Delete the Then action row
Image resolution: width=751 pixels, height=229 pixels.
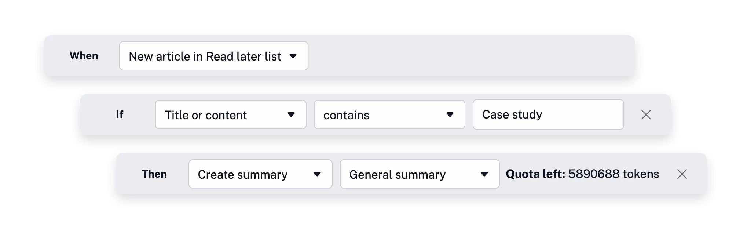(x=682, y=174)
